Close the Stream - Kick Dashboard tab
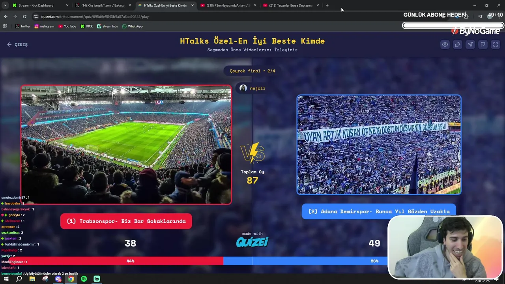 67,6
